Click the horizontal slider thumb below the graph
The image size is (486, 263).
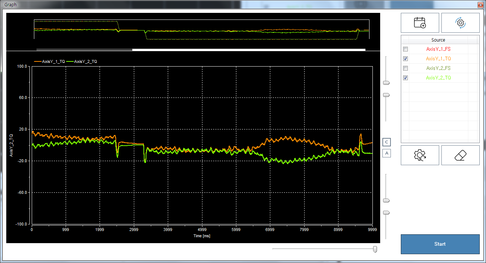pos(375,249)
